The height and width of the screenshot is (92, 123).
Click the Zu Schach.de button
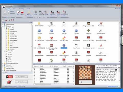[x=21, y=82]
